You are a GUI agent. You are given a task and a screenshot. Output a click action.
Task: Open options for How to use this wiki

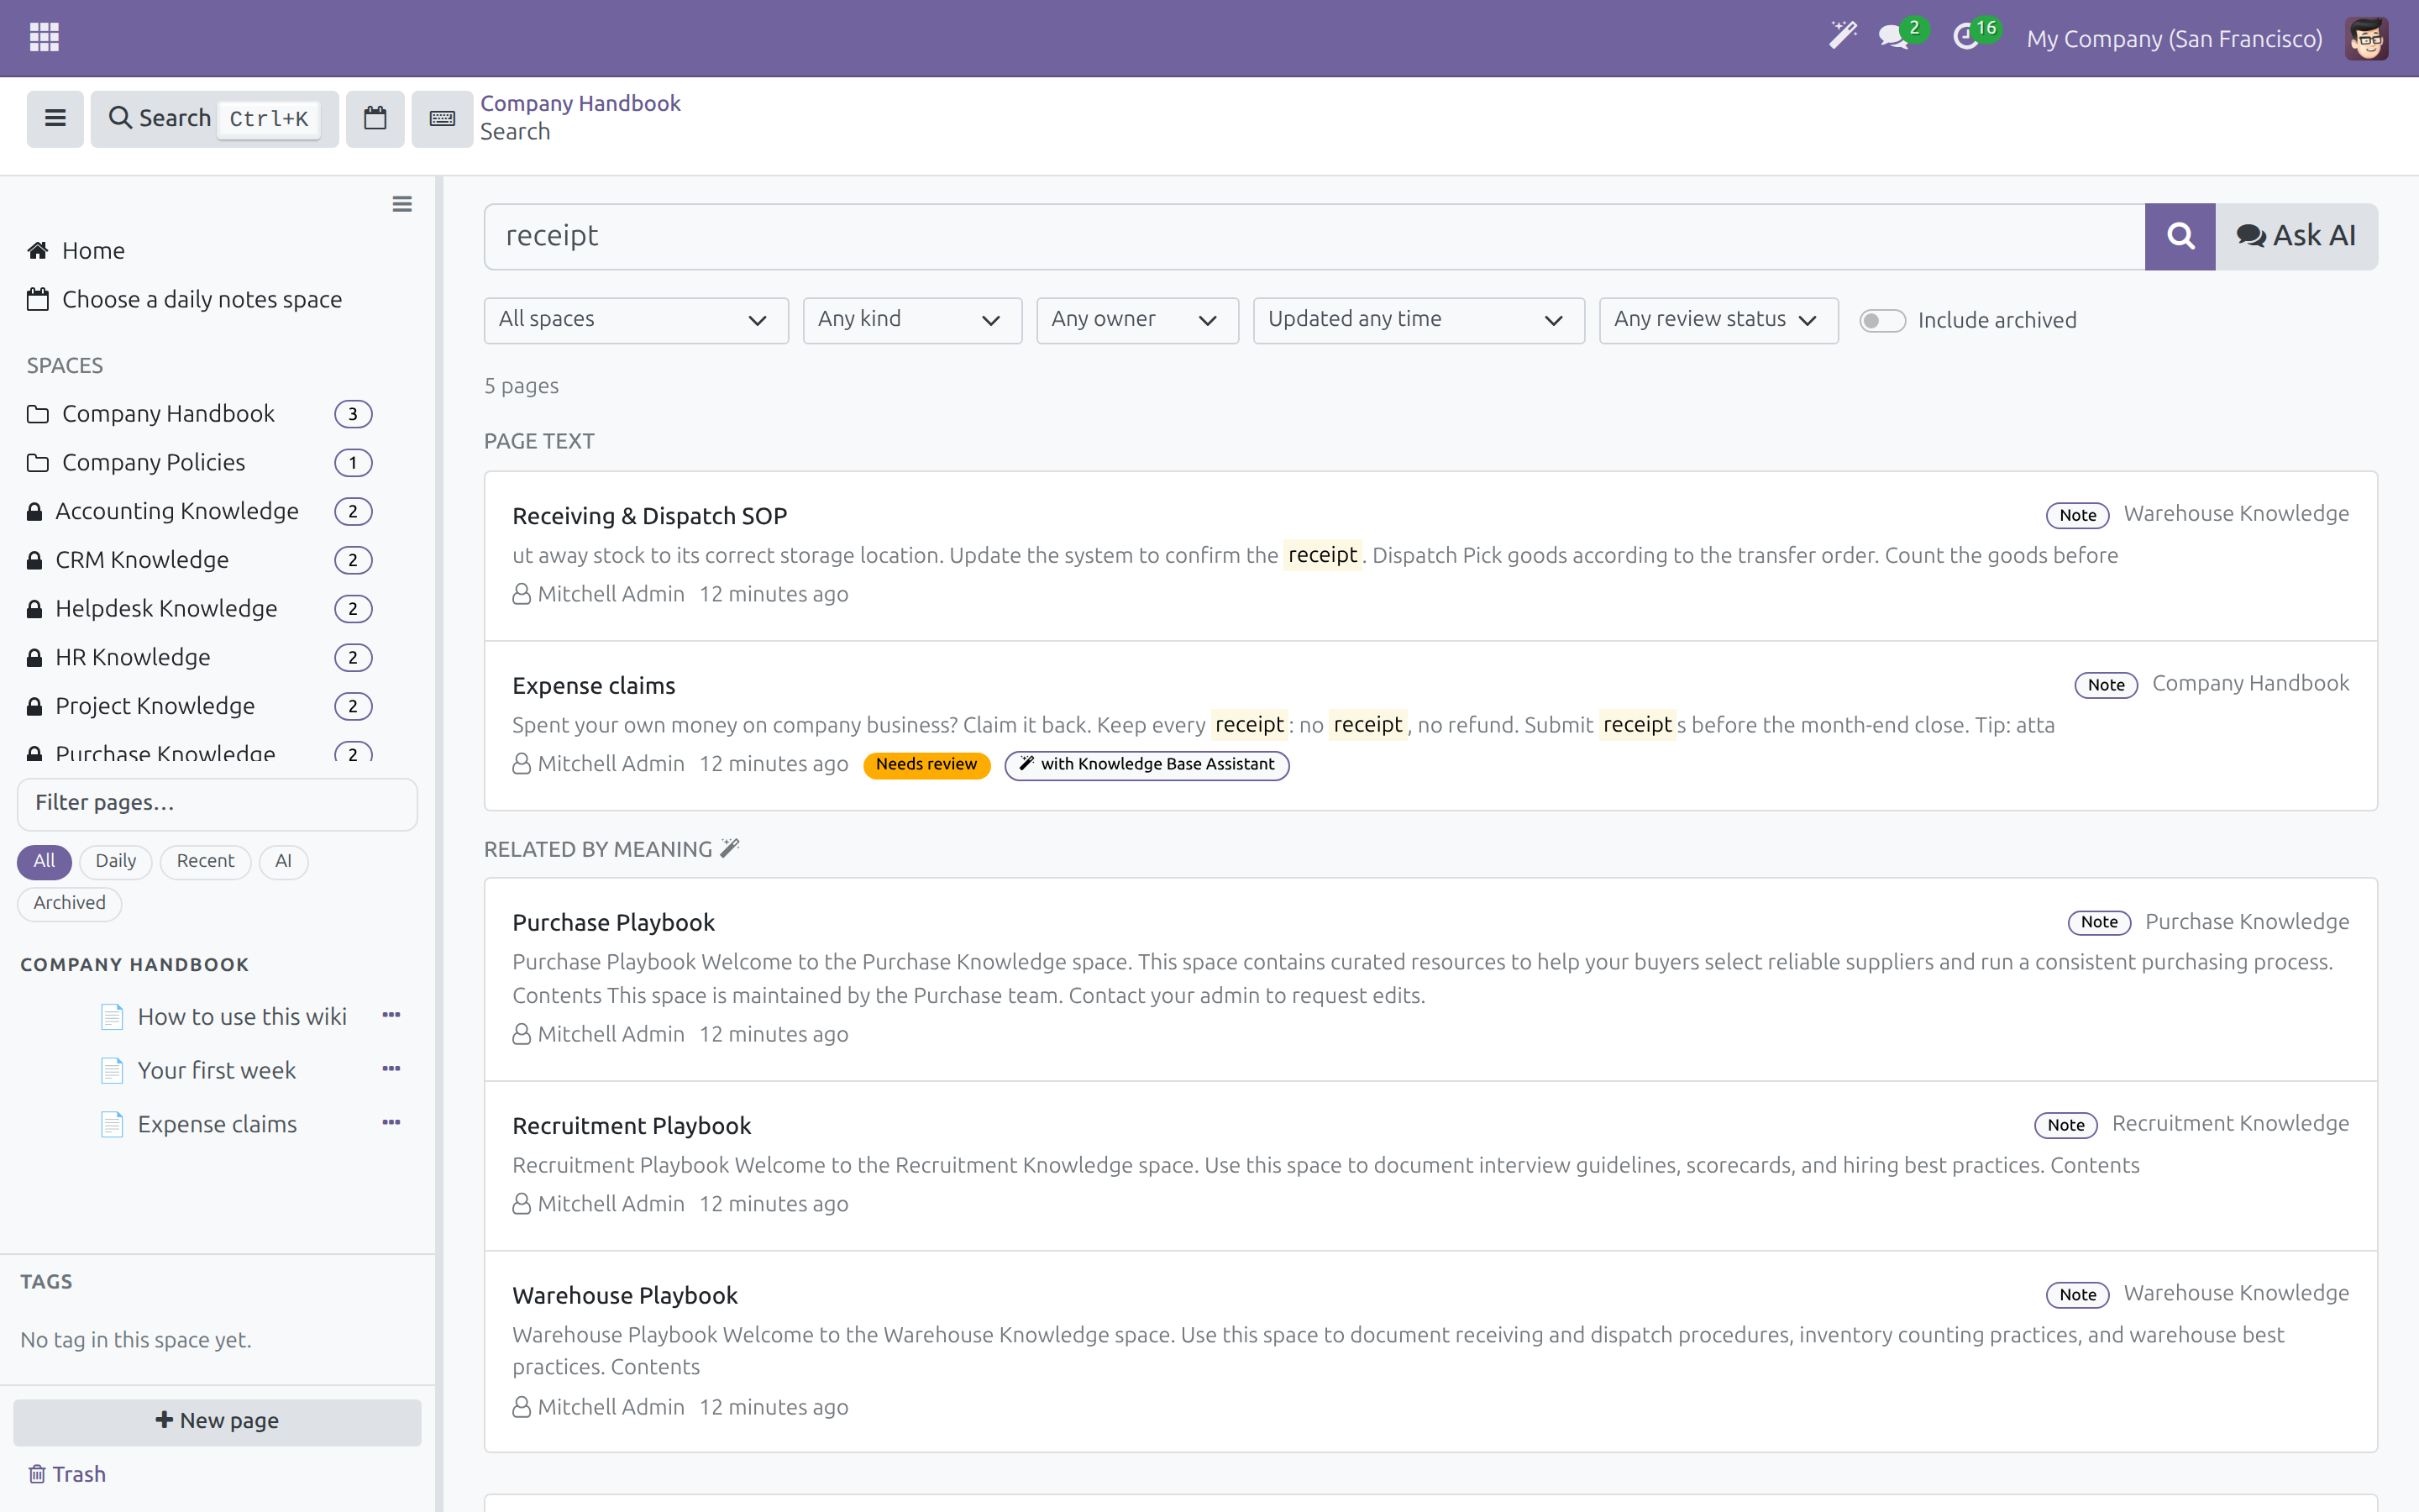point(391,1015)
